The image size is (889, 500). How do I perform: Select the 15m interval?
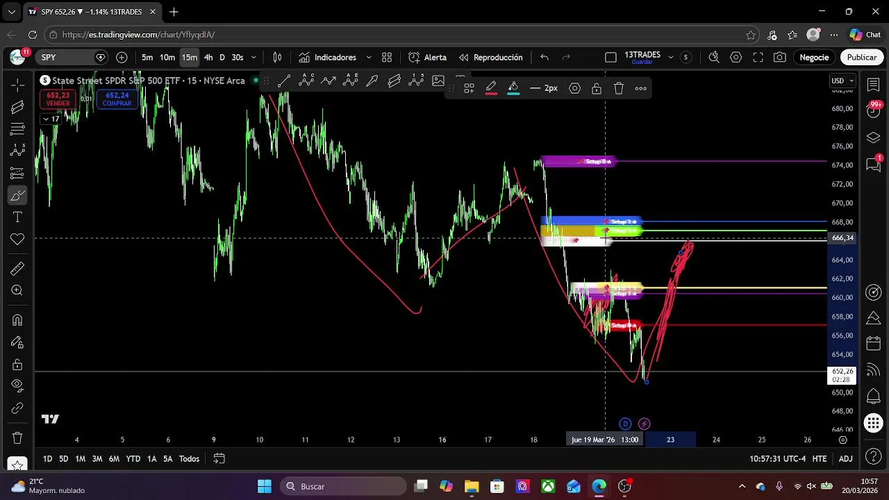click(189, 58)
